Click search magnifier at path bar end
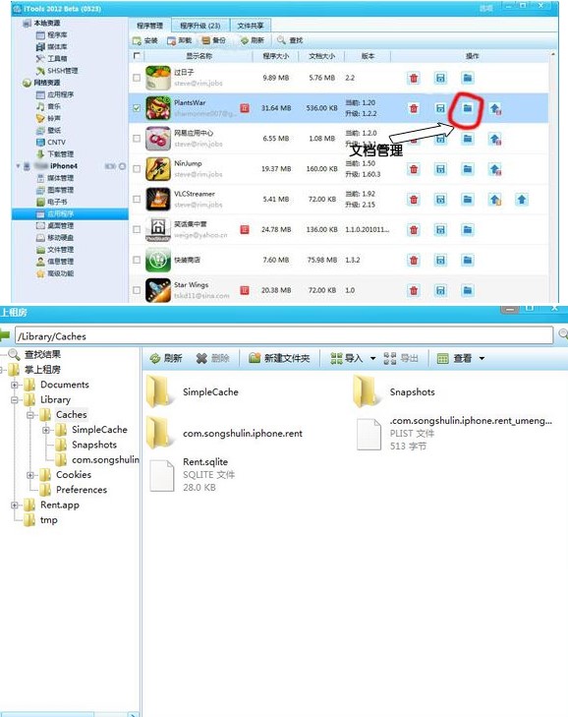This screenshot has width=568, height=717. [563, 334]
